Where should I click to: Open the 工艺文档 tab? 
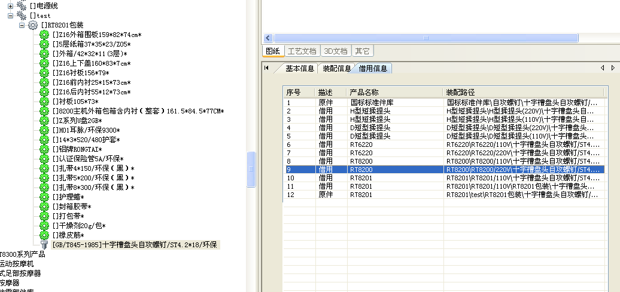[302, 51]
